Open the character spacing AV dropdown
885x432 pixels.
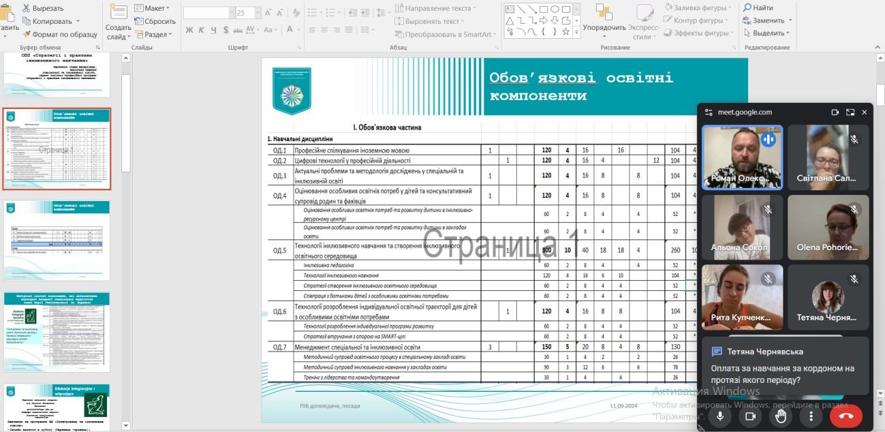[252, 30]
